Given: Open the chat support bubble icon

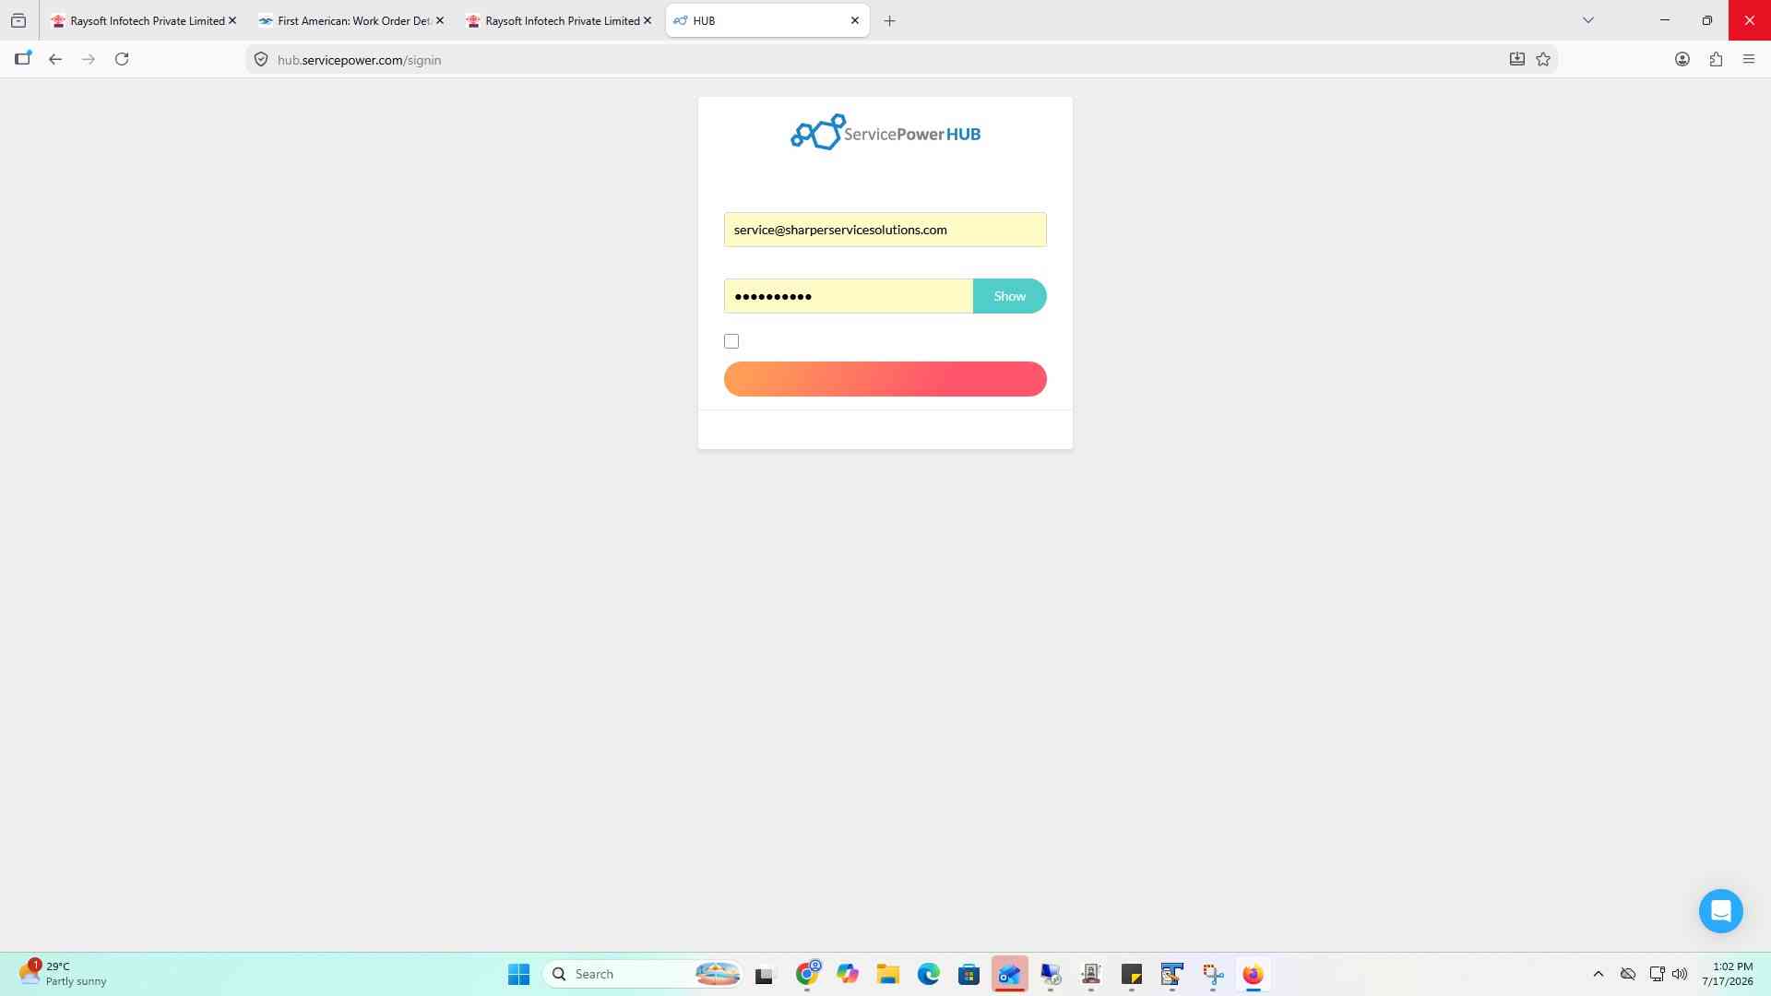Looking at the screenshot, I should pyautogui.click(x=1720, y=911).
